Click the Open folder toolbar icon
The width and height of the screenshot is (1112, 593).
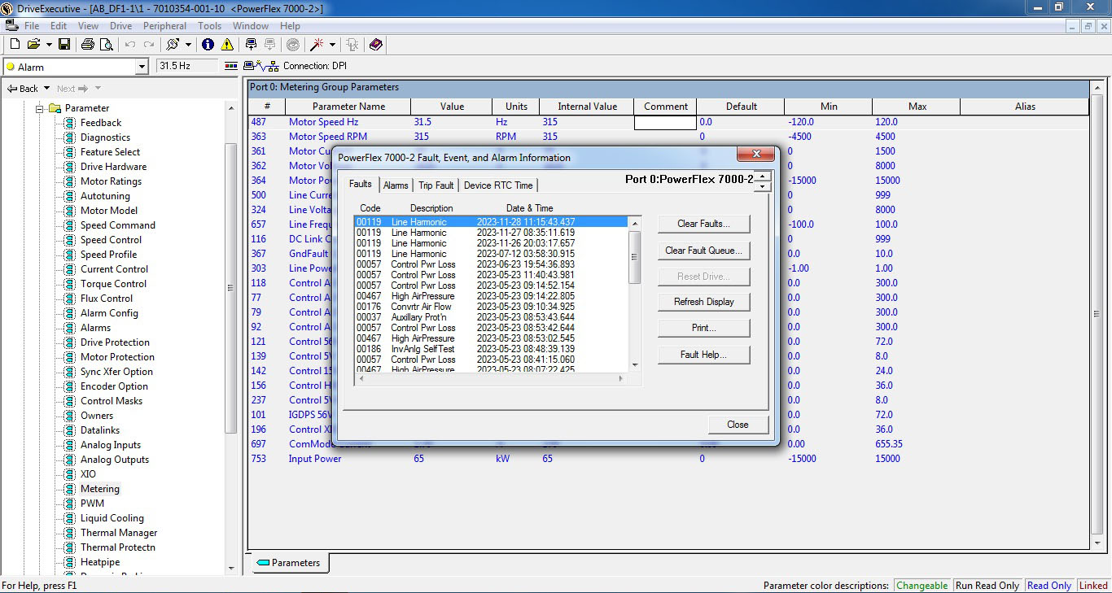pyautogui.click(x=33, y=45)
